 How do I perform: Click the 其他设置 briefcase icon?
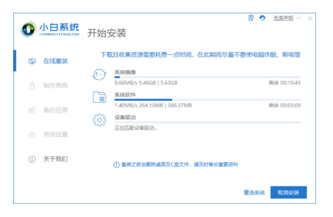click(32, 135)
